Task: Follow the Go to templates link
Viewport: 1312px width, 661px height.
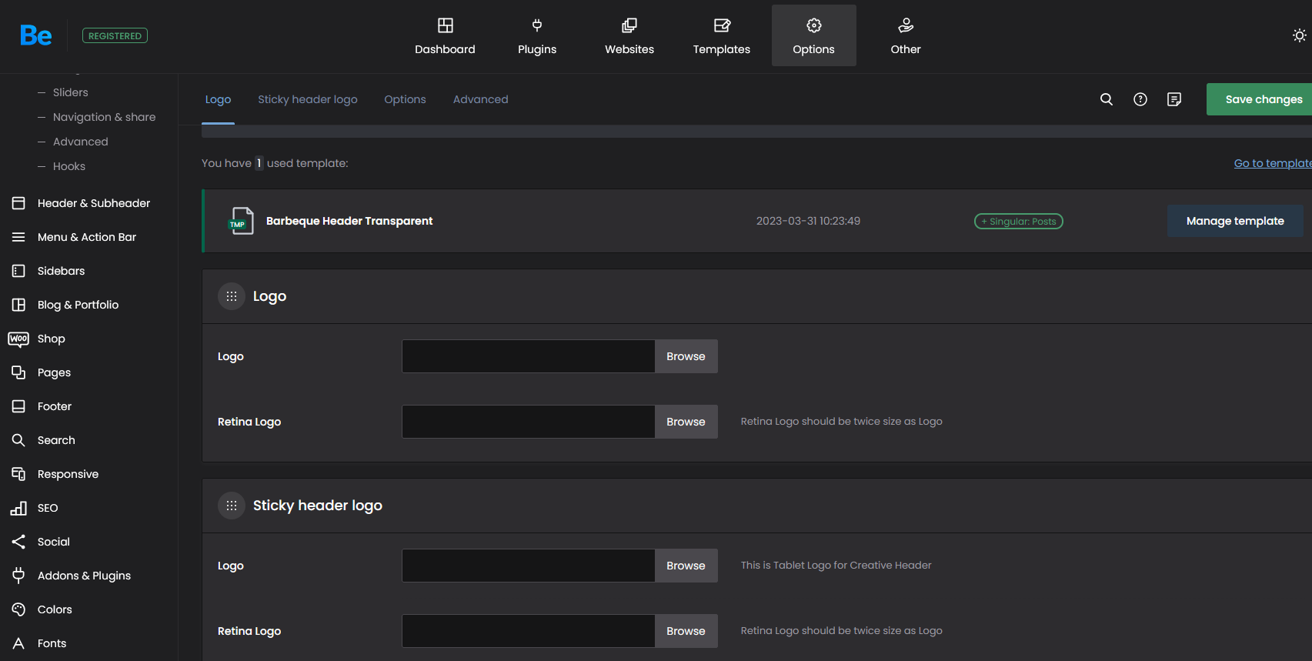Action: click(1273, 163)
